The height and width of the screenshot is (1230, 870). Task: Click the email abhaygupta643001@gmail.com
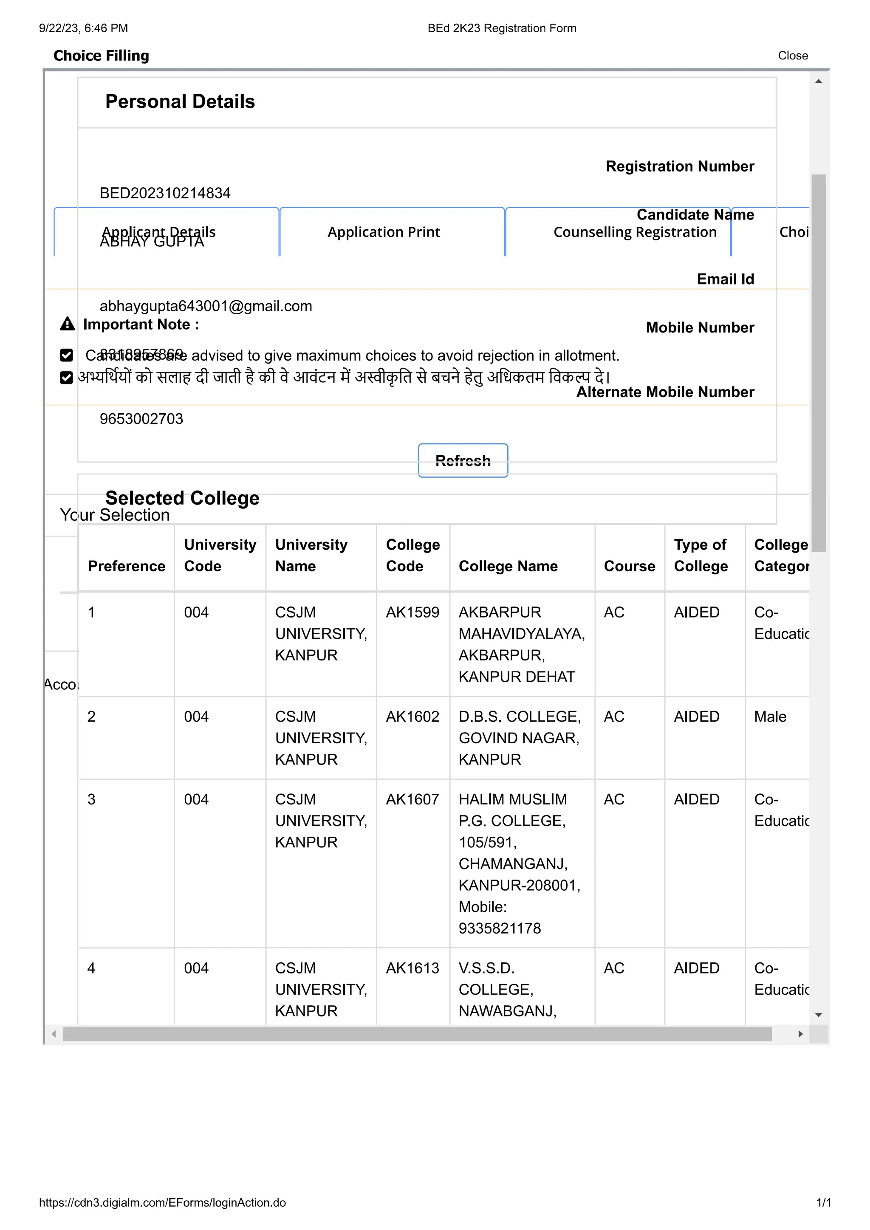coord(206,306)
